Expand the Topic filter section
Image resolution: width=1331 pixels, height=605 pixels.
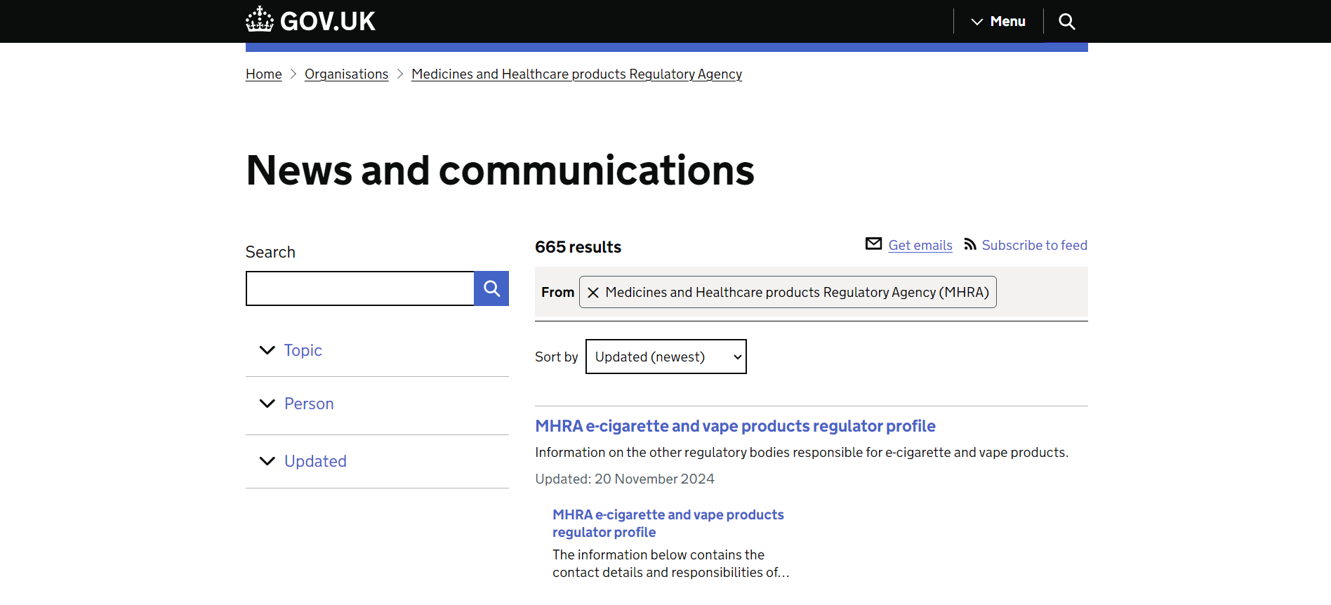tap(303, 350)
